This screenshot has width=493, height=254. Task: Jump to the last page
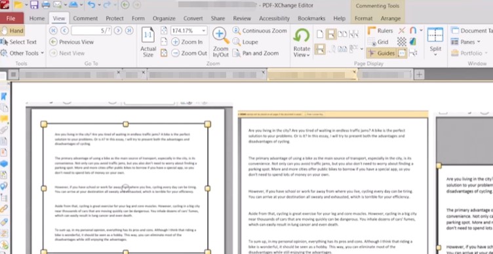129,31
